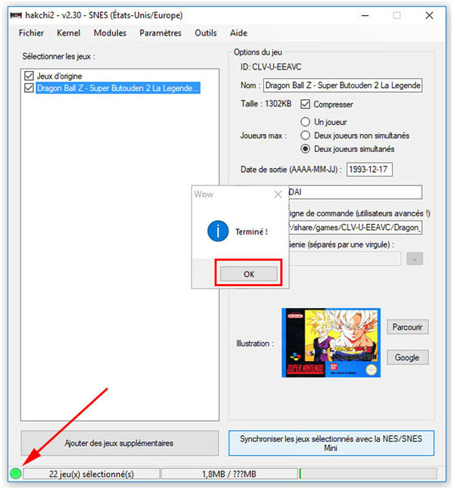Click the Date de sortie input field
This screenshot has height=489, width=454.
369,170
